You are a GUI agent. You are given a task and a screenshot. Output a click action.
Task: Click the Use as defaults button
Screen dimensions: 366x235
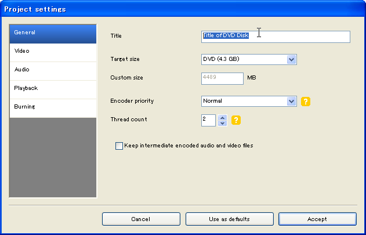(229, 219)
